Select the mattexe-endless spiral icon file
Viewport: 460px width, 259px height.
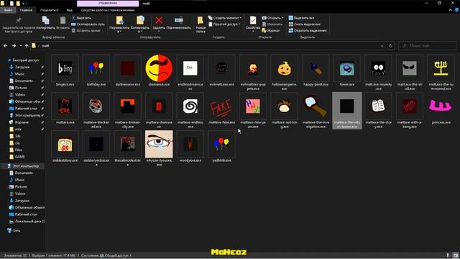tap(190, 110)
